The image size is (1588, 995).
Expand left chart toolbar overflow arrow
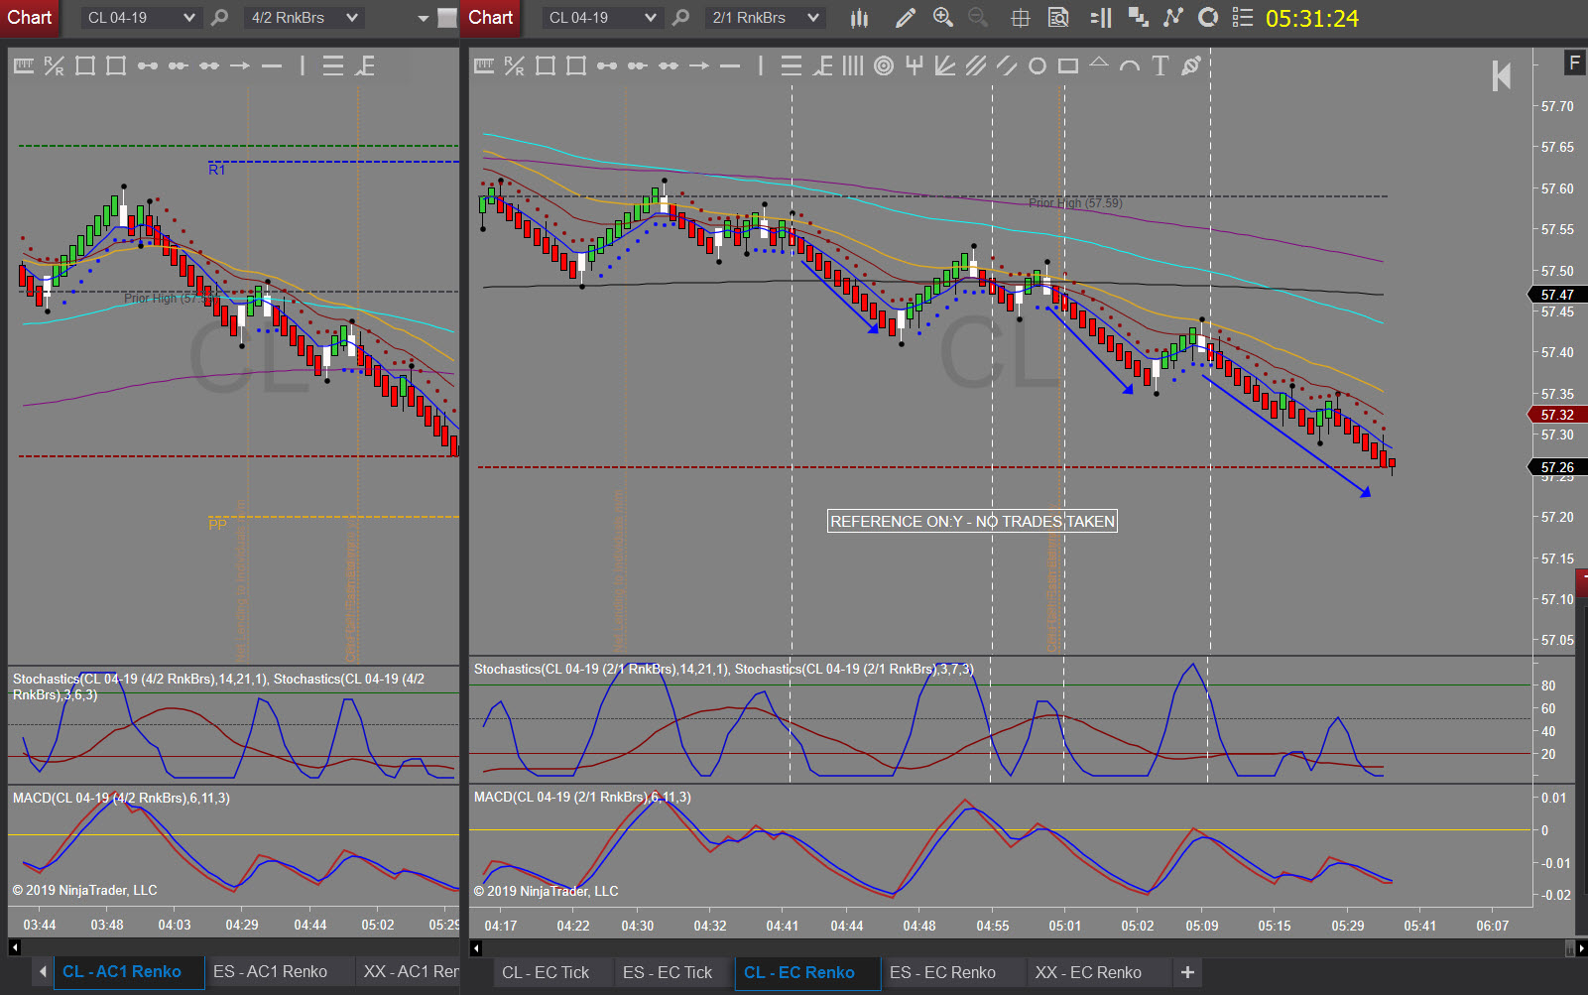coord(424,19)
